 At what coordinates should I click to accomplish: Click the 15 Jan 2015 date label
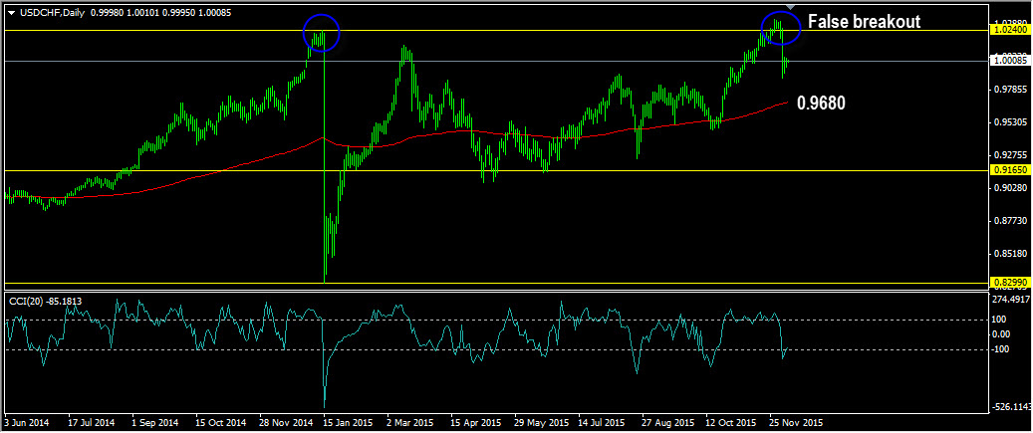tap(347, 421)
